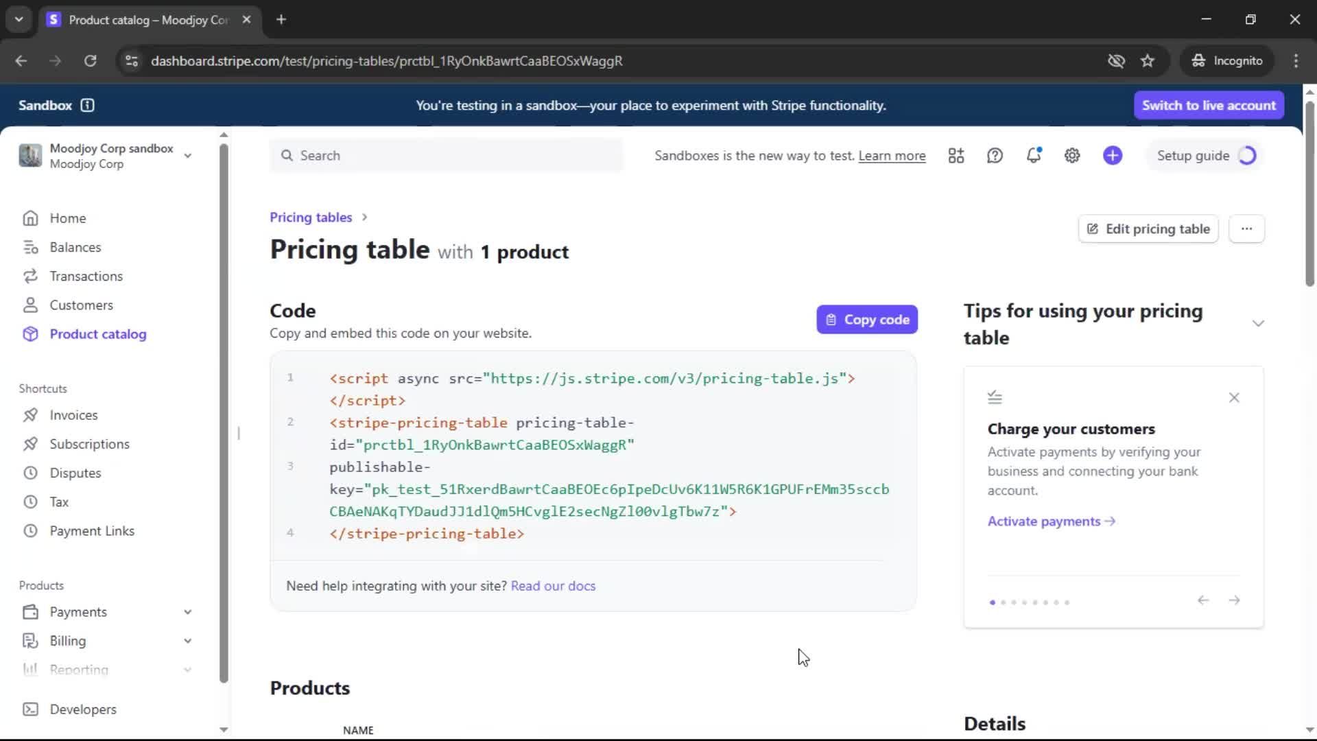
Task: Expand the Billing section in sidebar
Action: tap(187, 641)
